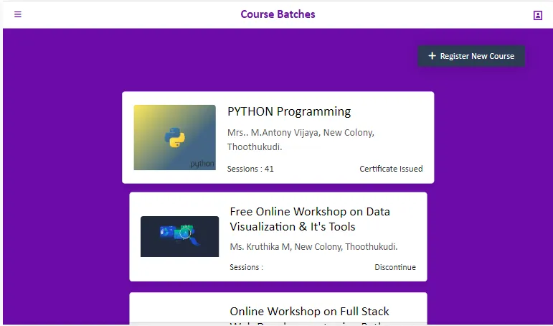The width and height of the screenshot is (553, 326).
Task: Click the Course Batches page heading
Action: coord(278,14)
